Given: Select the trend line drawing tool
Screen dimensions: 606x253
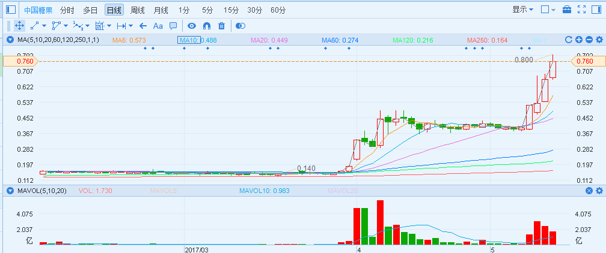Looking at the screenshot, I should pos(35,26).
